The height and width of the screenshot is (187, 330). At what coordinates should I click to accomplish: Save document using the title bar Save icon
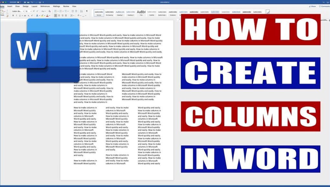tap(28, 2)
